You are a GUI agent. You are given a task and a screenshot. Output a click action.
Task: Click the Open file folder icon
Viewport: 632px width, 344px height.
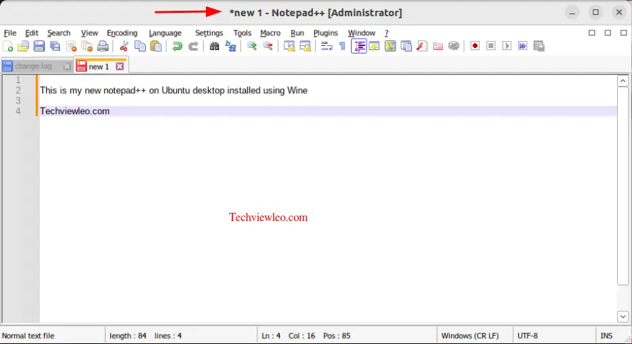(x=23, y=46)
